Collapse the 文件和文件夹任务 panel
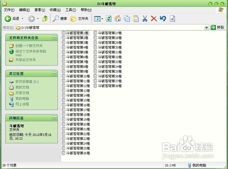 tap(54, 37)
